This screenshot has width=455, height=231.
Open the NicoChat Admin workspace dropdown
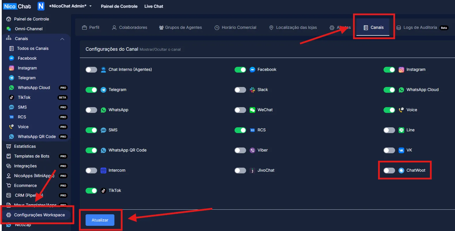[x=70, y=6]
